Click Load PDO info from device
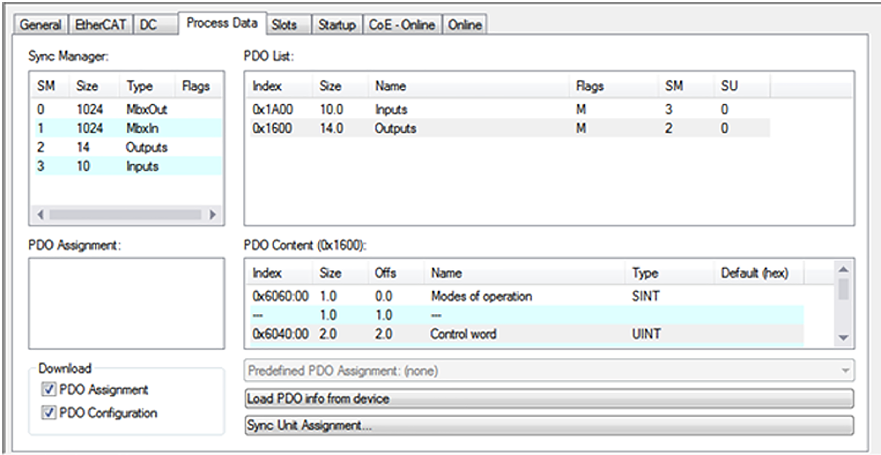 [549, 399]
